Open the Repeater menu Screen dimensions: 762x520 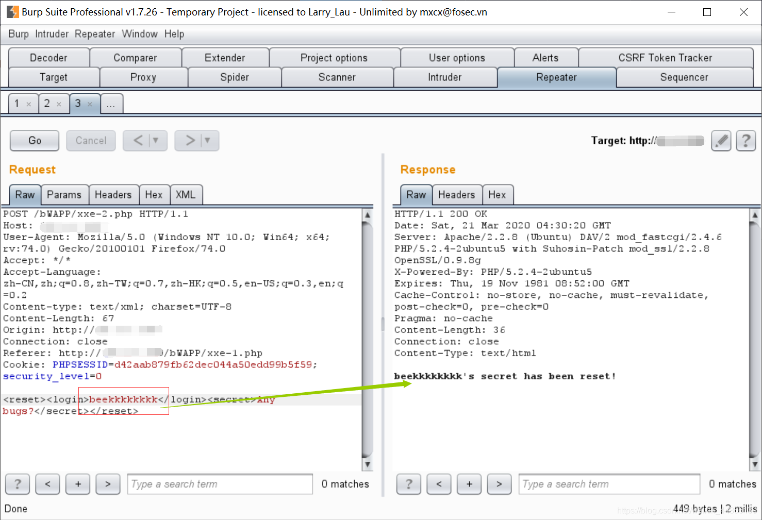(95, 34)
